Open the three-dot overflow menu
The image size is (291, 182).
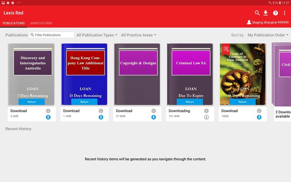click(285, 13)
